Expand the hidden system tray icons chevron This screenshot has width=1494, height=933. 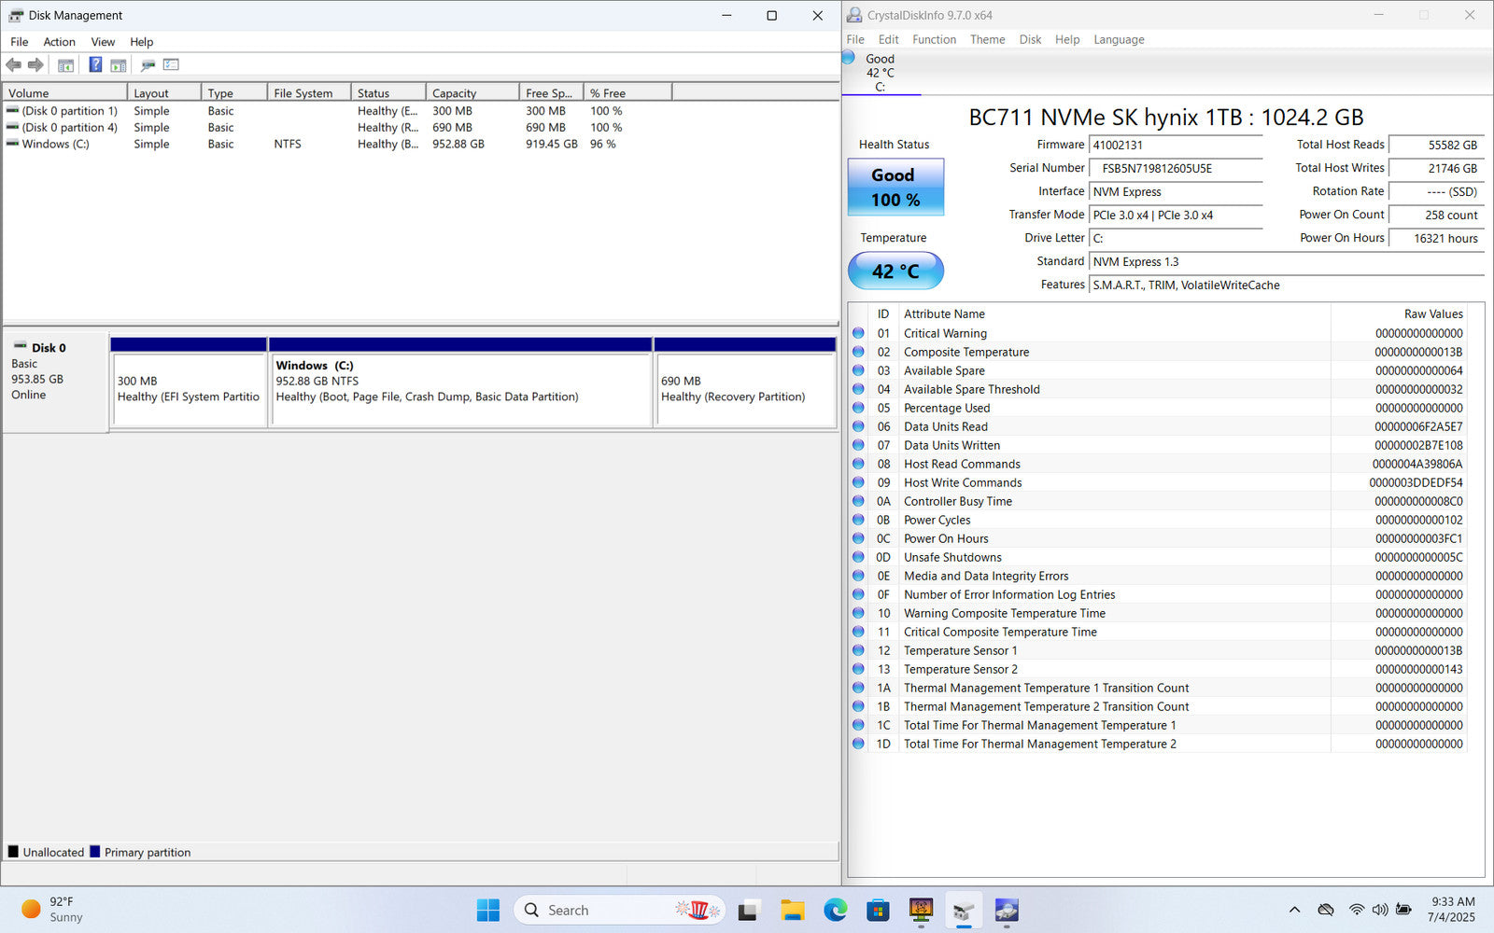coord(1294,910)
